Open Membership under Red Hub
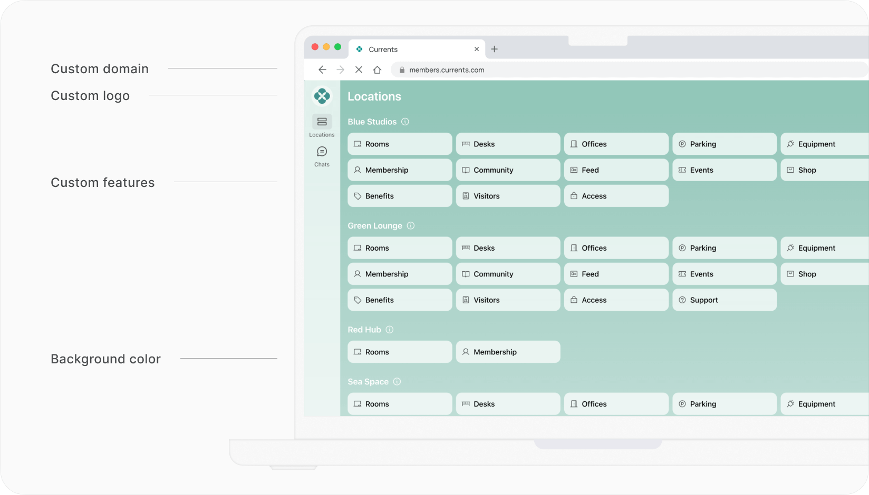The image size is (869, 495). tap(508, 352)
